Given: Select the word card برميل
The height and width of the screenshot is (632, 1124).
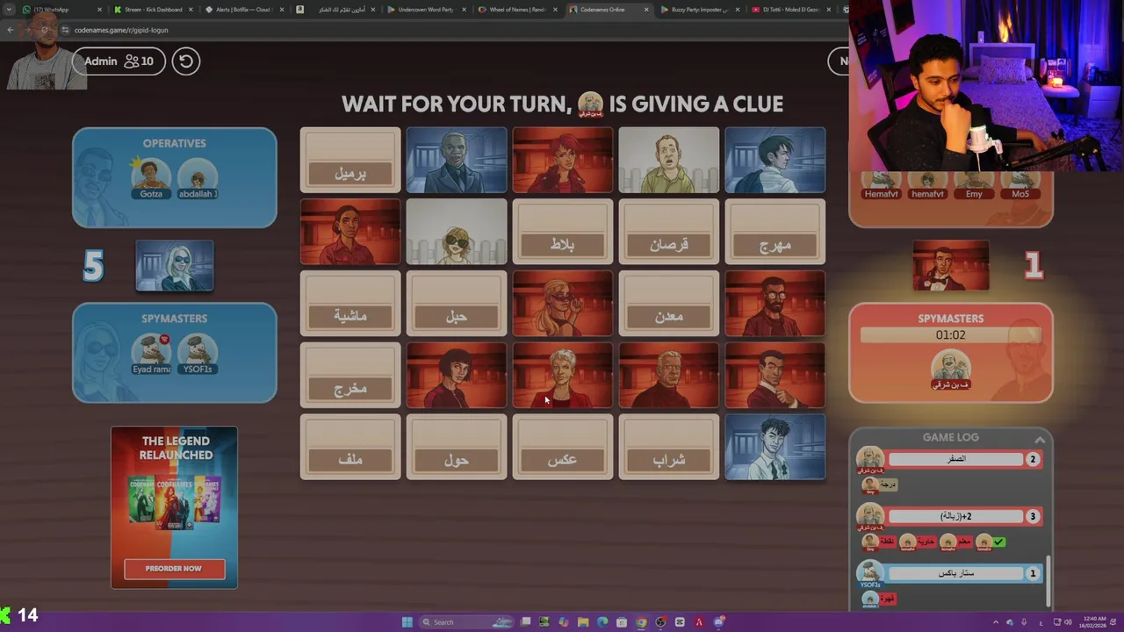Looking at the screenshot, I should pos(350,160).
